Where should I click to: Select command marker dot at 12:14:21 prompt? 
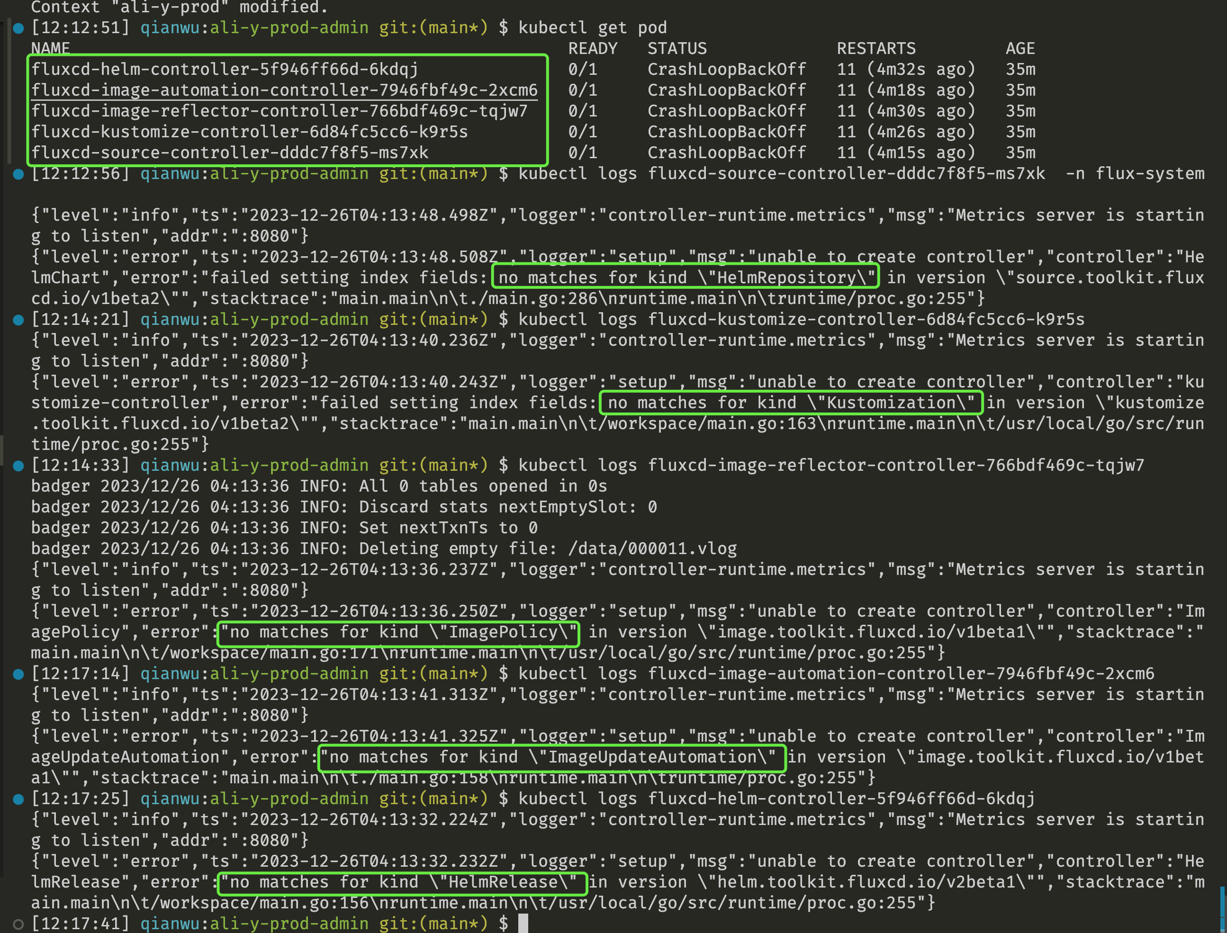click(x=18, y=320)
